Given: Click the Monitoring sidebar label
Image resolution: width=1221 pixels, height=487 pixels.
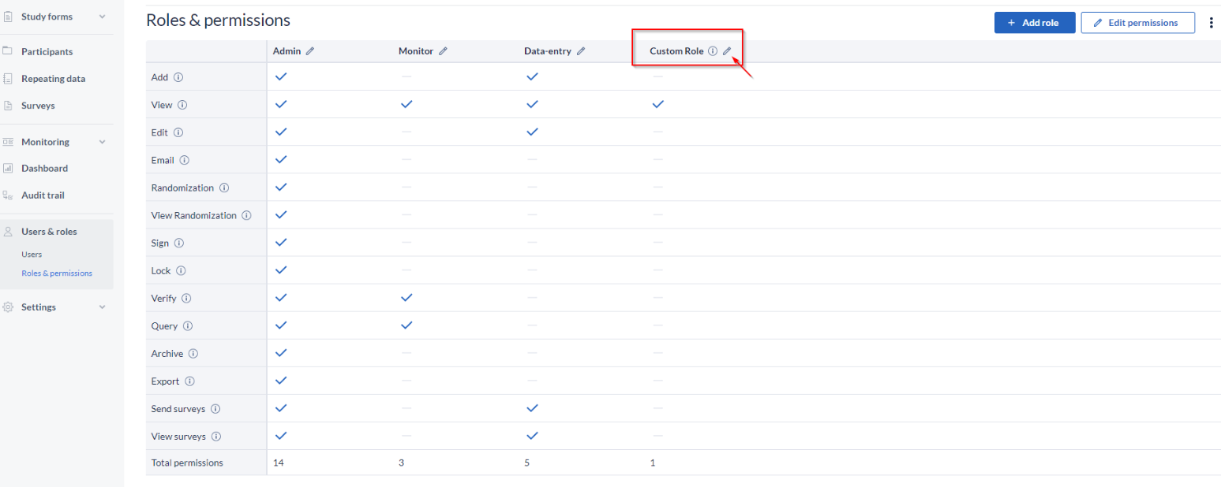Looking at the screenshot, I should point(45,142).
